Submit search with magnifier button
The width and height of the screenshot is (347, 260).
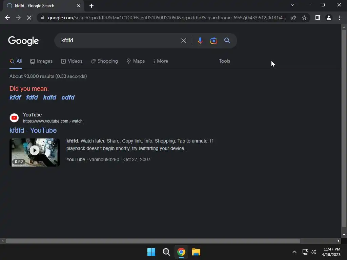(x=227, y=41)
